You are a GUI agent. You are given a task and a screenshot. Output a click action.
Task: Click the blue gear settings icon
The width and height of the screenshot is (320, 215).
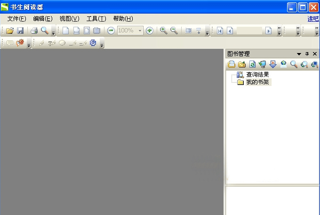pyautogui.click(x=93, y=43)
